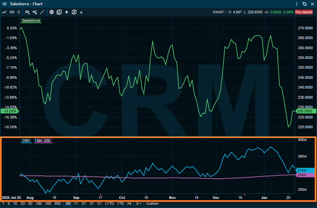Select the YTD time range
Image resolution: width=317 pixels, height=208 pixels.
(121, 203)
